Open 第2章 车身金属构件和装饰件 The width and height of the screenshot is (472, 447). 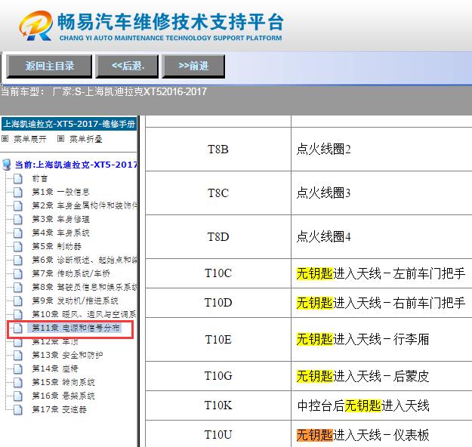85,205
